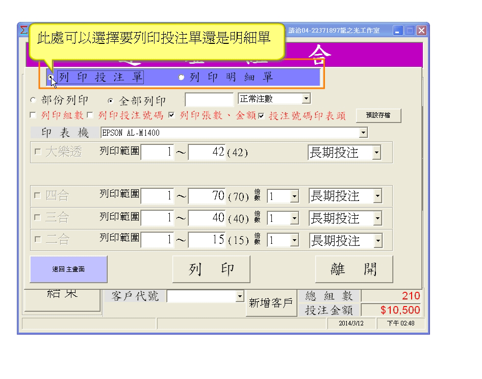Image resolution: width=482 pixels, height=379 pixels.
Task: Click the 預設存檔 button
Action: 378,116
